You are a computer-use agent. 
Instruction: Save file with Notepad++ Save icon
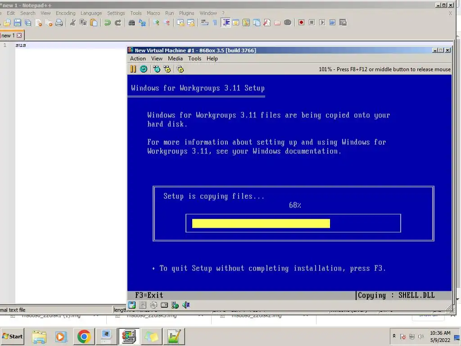[18, 23]
